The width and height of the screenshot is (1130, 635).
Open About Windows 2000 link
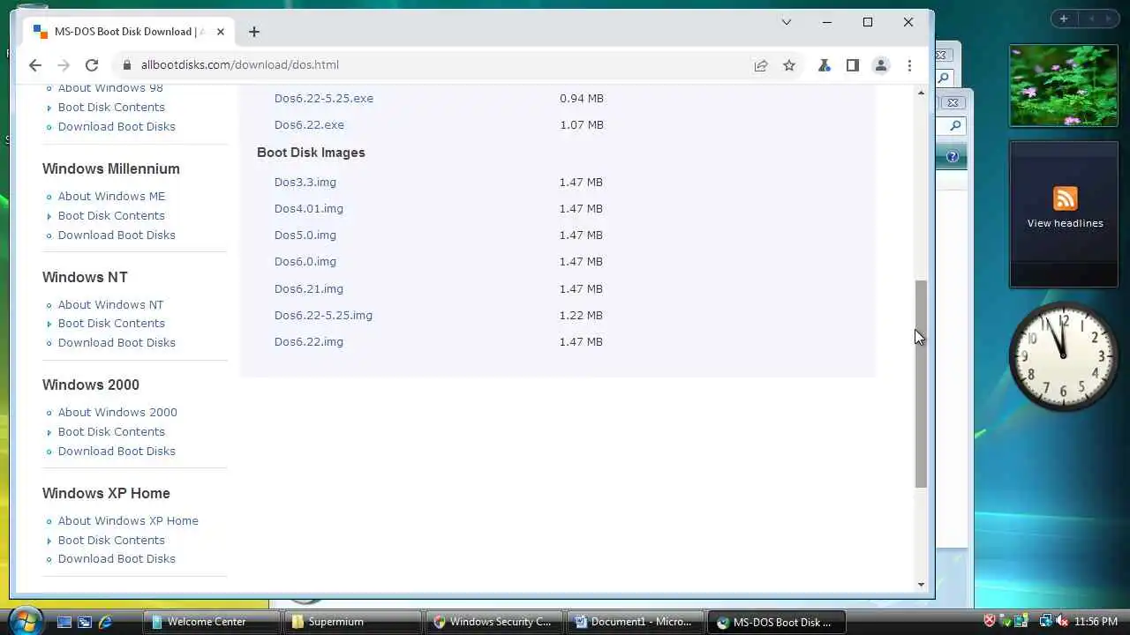(117, 412)
